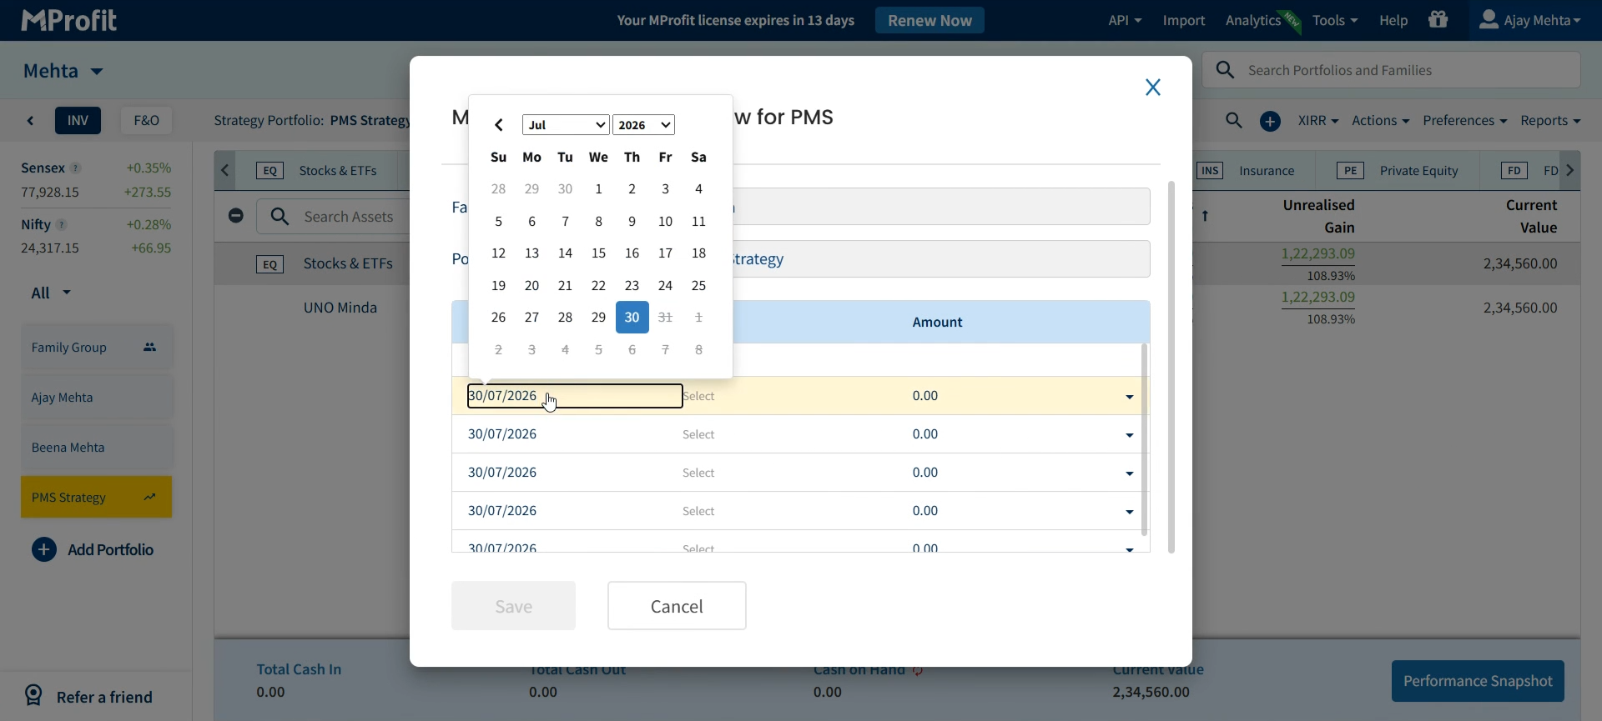Image resolution: width=1602 pixels, height=721 pixels.
Task: Pick July 15 in the calendar
Action: pos(598,253)
